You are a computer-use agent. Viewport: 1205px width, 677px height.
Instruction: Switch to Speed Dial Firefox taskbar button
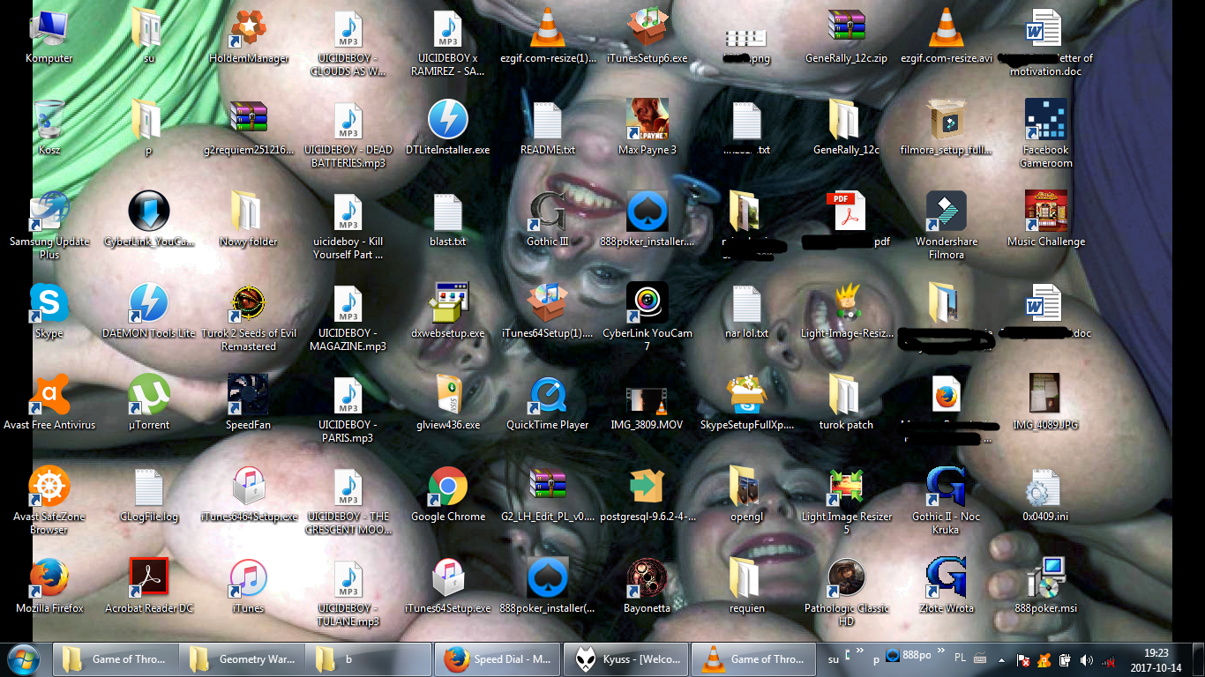[x=498, y=659]
